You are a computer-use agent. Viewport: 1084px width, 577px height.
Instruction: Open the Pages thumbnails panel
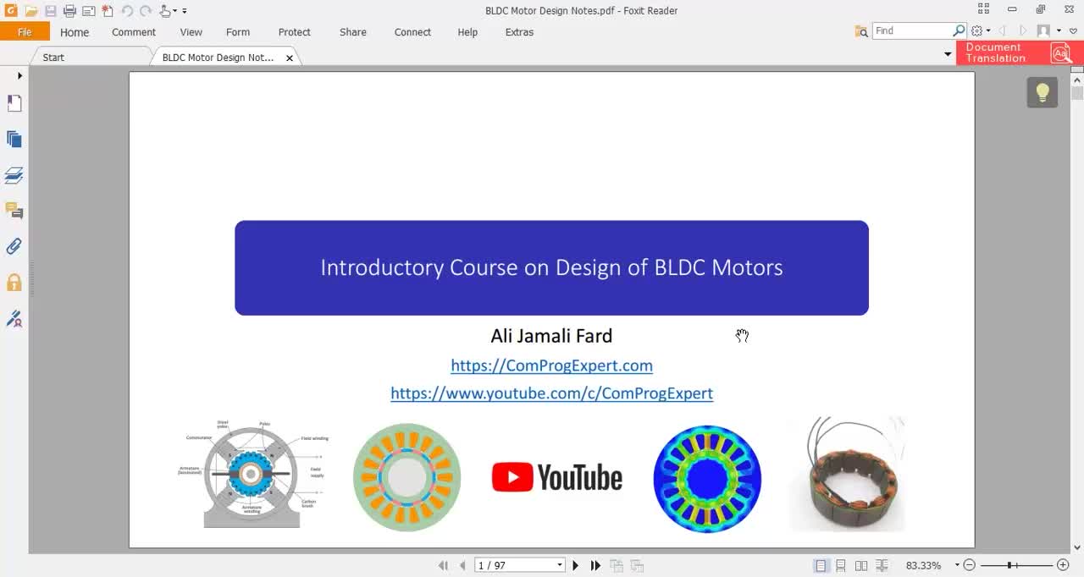tap(14, 140)
